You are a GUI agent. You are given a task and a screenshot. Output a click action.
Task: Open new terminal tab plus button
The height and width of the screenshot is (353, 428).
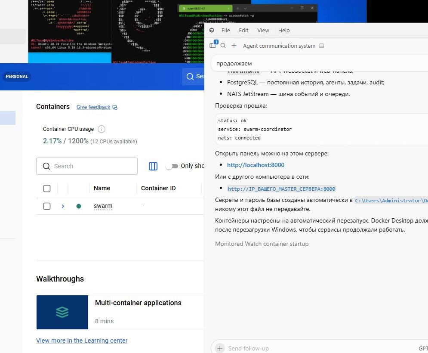(237, 9)
